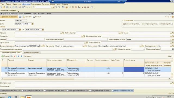Toggle налоговом учете checkbox
This screenshot has width=174, height=98.
(x=172, y=24)
